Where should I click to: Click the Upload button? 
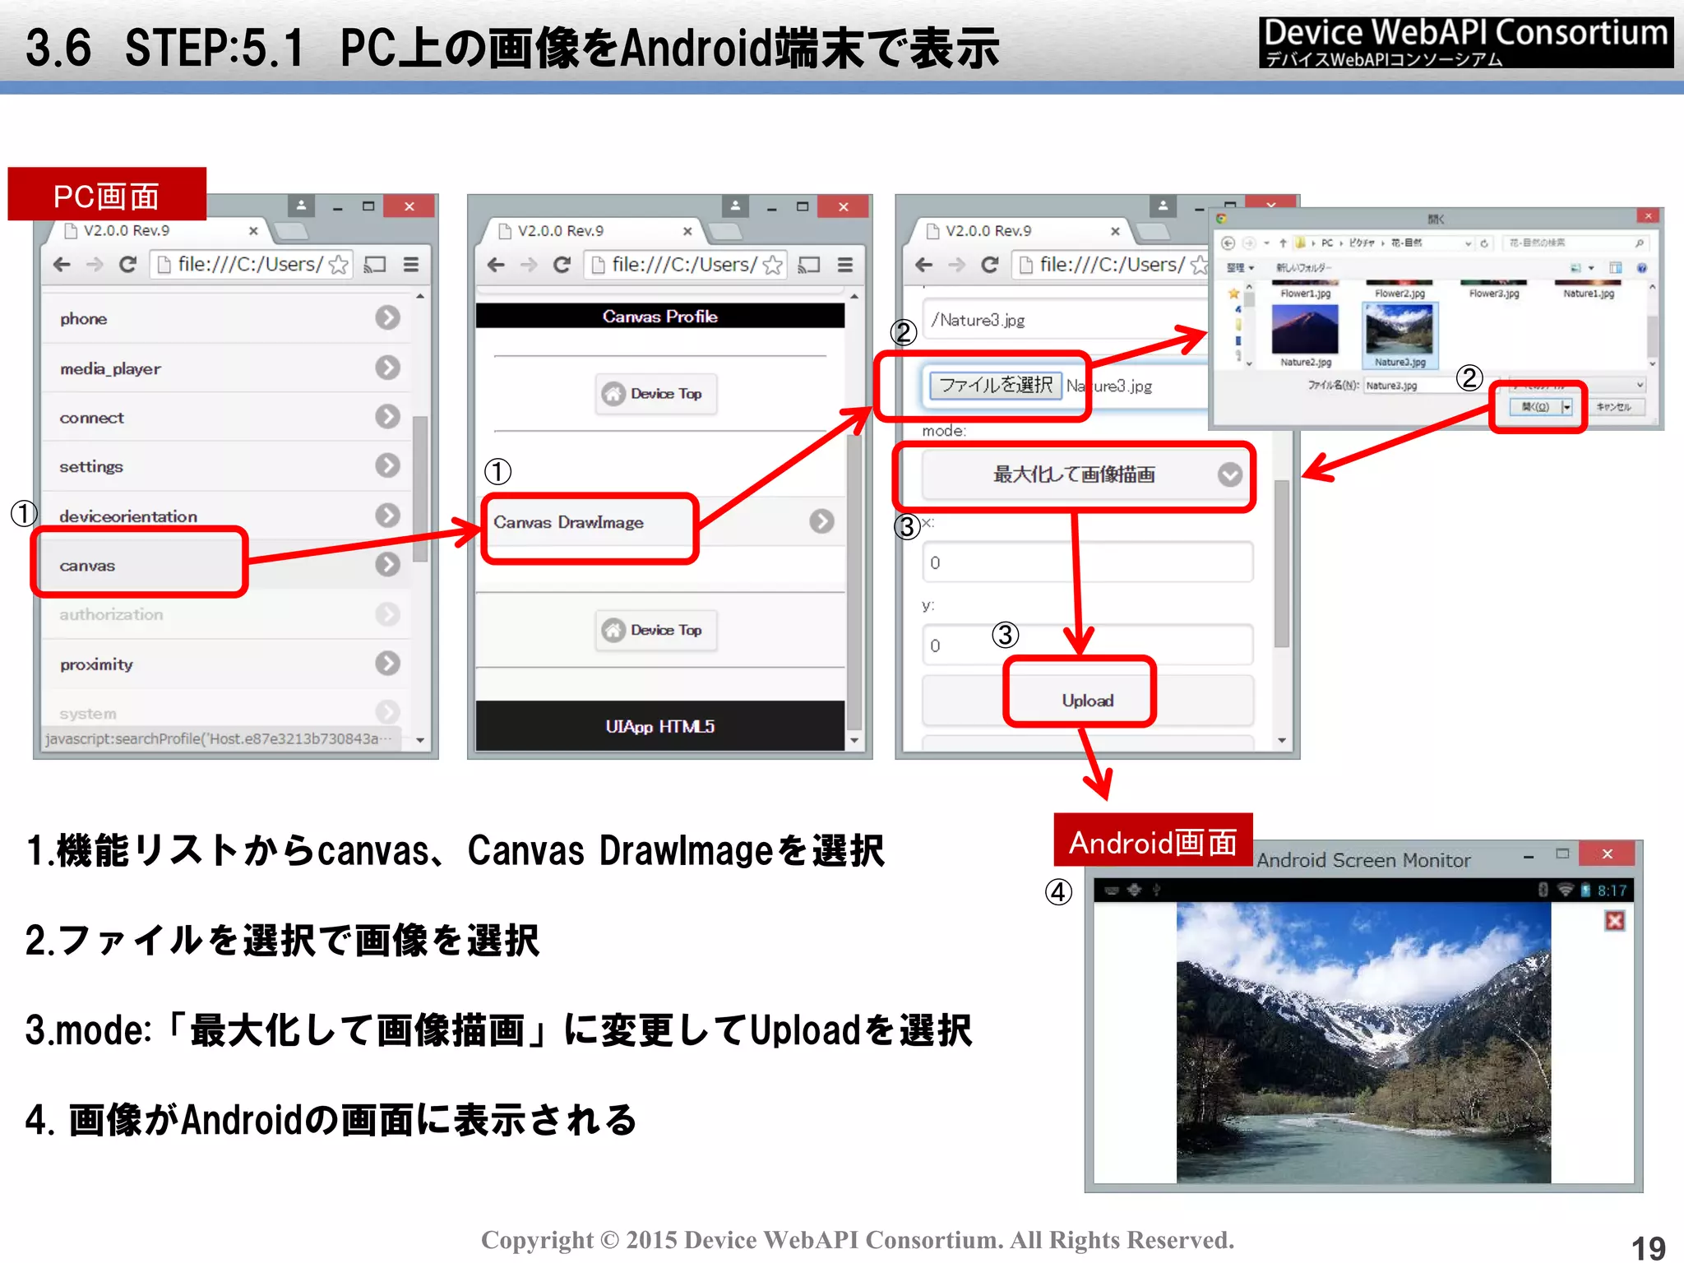coord(1088,701)
